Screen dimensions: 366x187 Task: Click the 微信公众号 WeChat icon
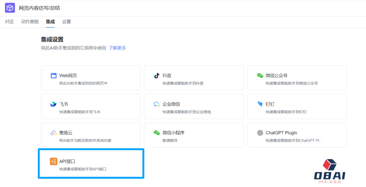point(260,75)
